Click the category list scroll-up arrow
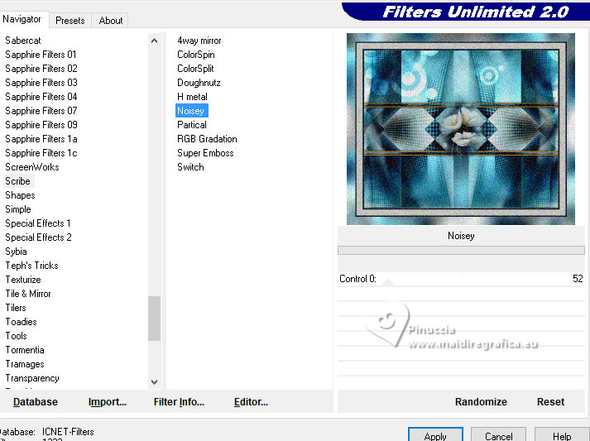The width and height of the screenshot is (590, 441). pos(154,41)
